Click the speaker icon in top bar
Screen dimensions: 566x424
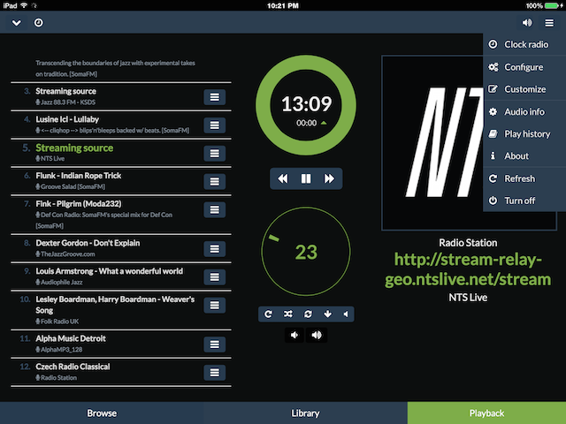coord(527,23)
